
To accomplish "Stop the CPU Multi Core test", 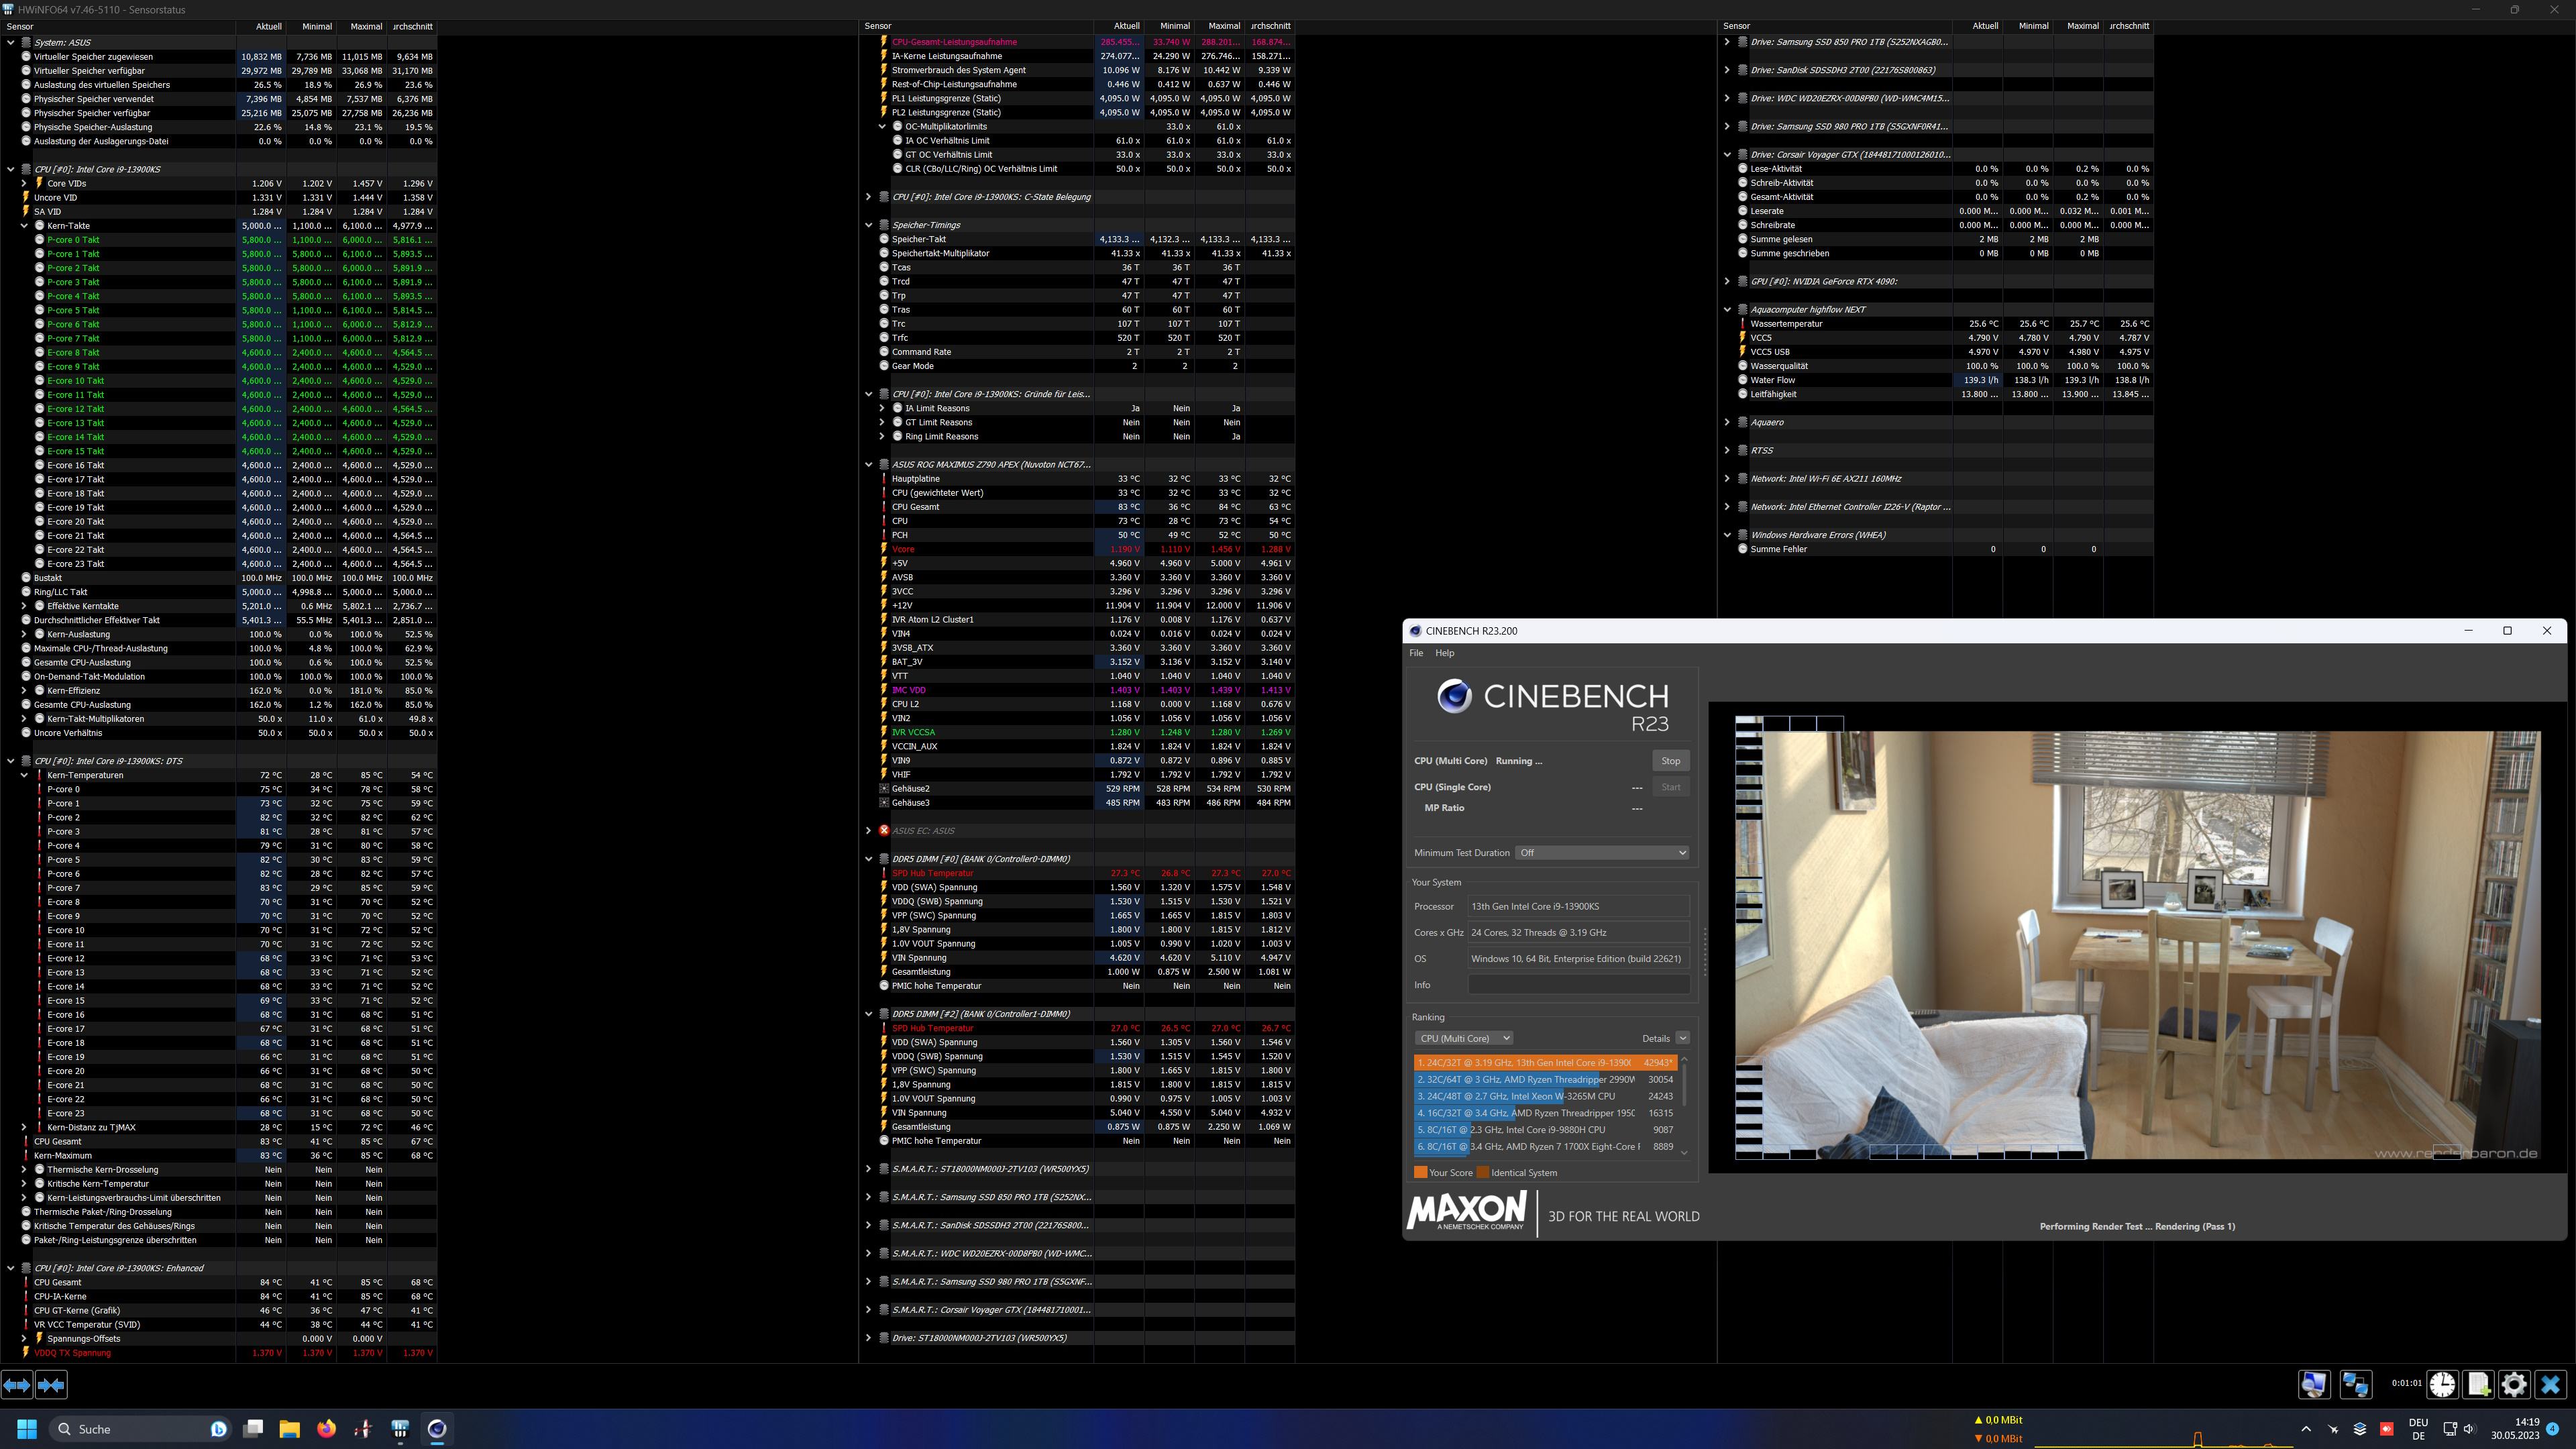I will coord(1671,761).
